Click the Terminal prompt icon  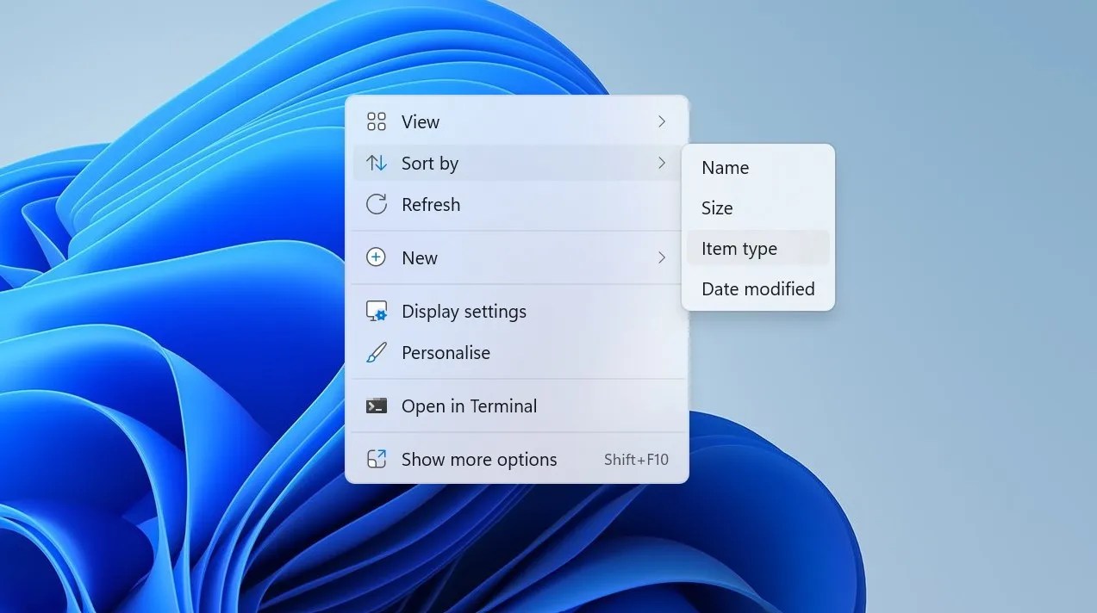(376, 406)
